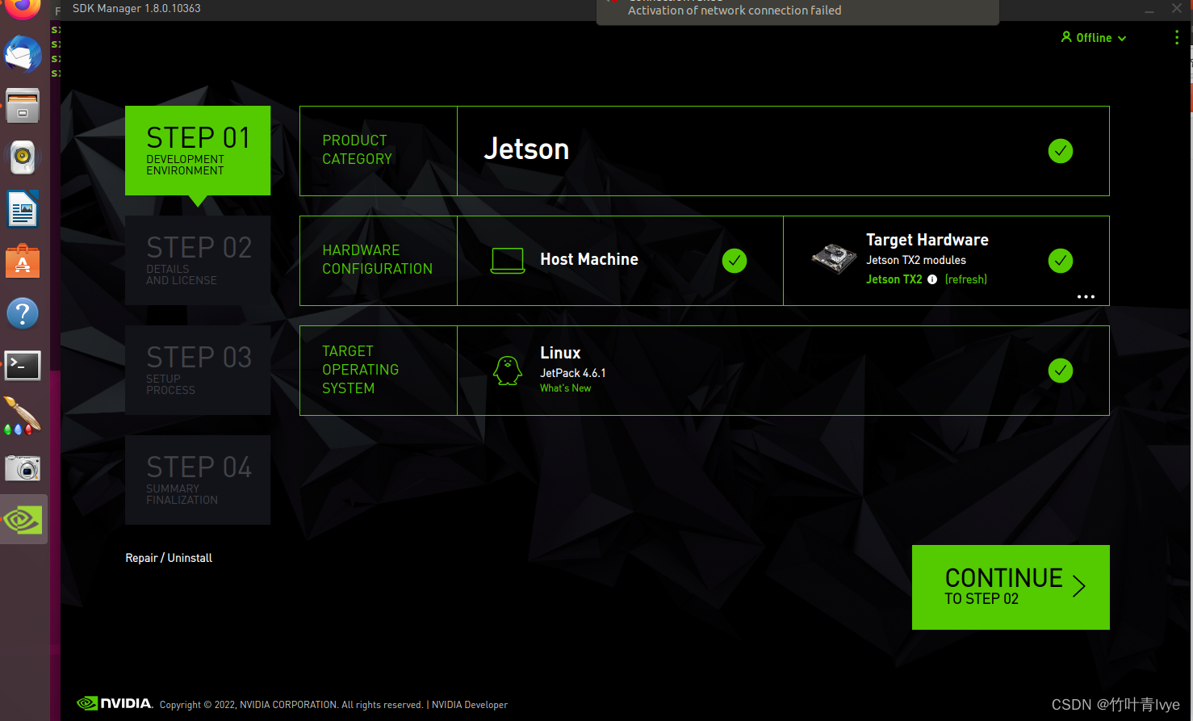Expand Target Hardware extra options via ellipsis

point(1086,296)
